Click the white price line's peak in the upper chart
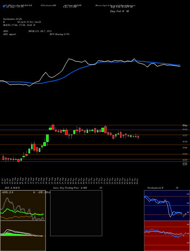Viewport: 190px width, 251px height. (x=69, y=59)
